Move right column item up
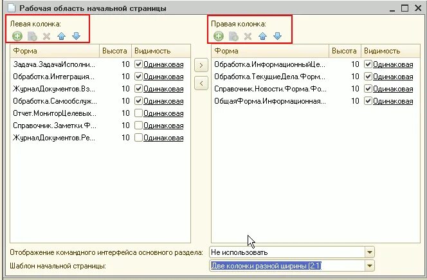 (x=263, y=36)
